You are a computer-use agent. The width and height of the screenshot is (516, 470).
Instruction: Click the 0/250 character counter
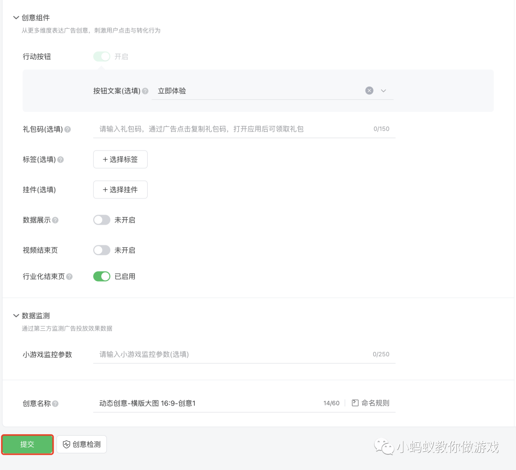[x=381, y=354]
